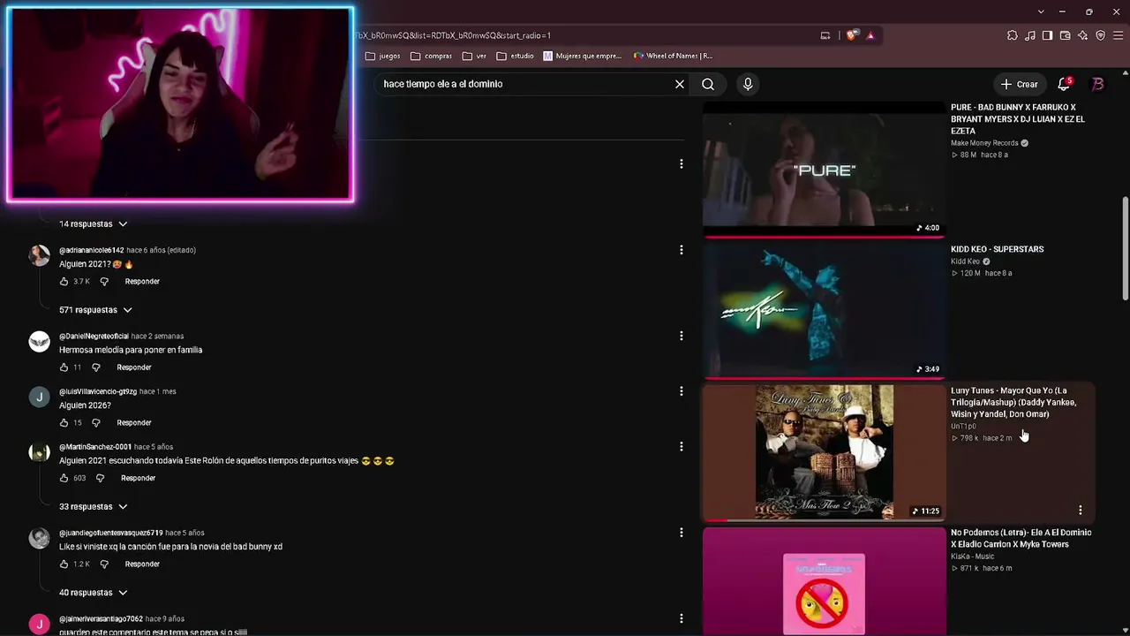1130x636 pixels.
Task: Like the comment by @juandiegofuentesvasquez6719
Action: tap(64, 564)
